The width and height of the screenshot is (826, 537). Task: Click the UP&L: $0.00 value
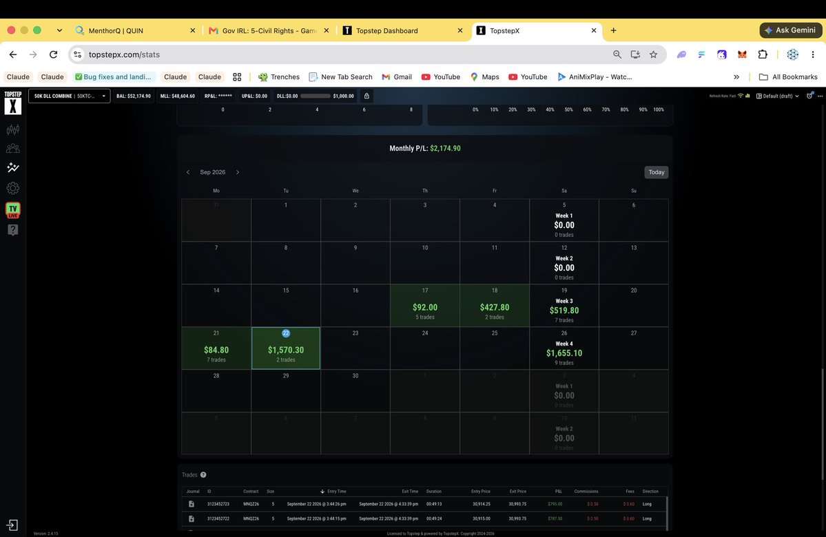254,96
